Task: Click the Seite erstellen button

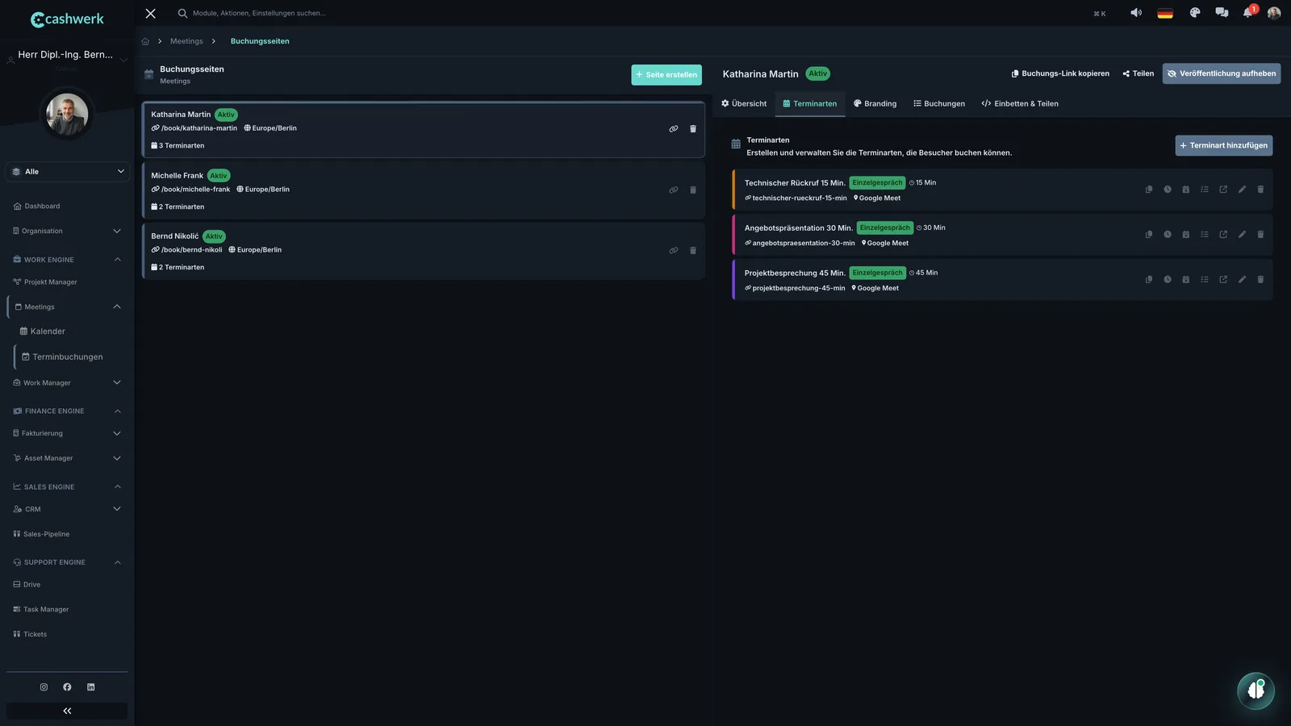Action: (x=666, y=75)
